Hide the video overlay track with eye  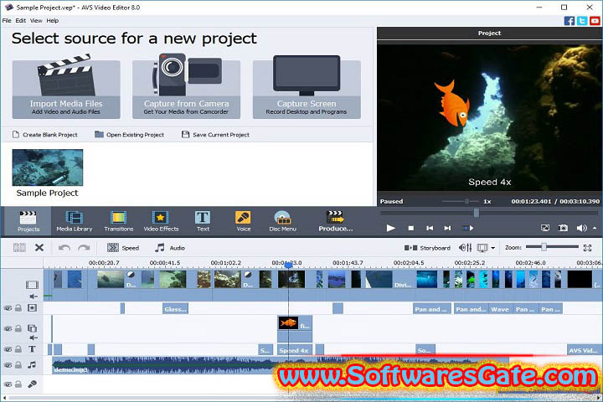click(x=8, y=328)
